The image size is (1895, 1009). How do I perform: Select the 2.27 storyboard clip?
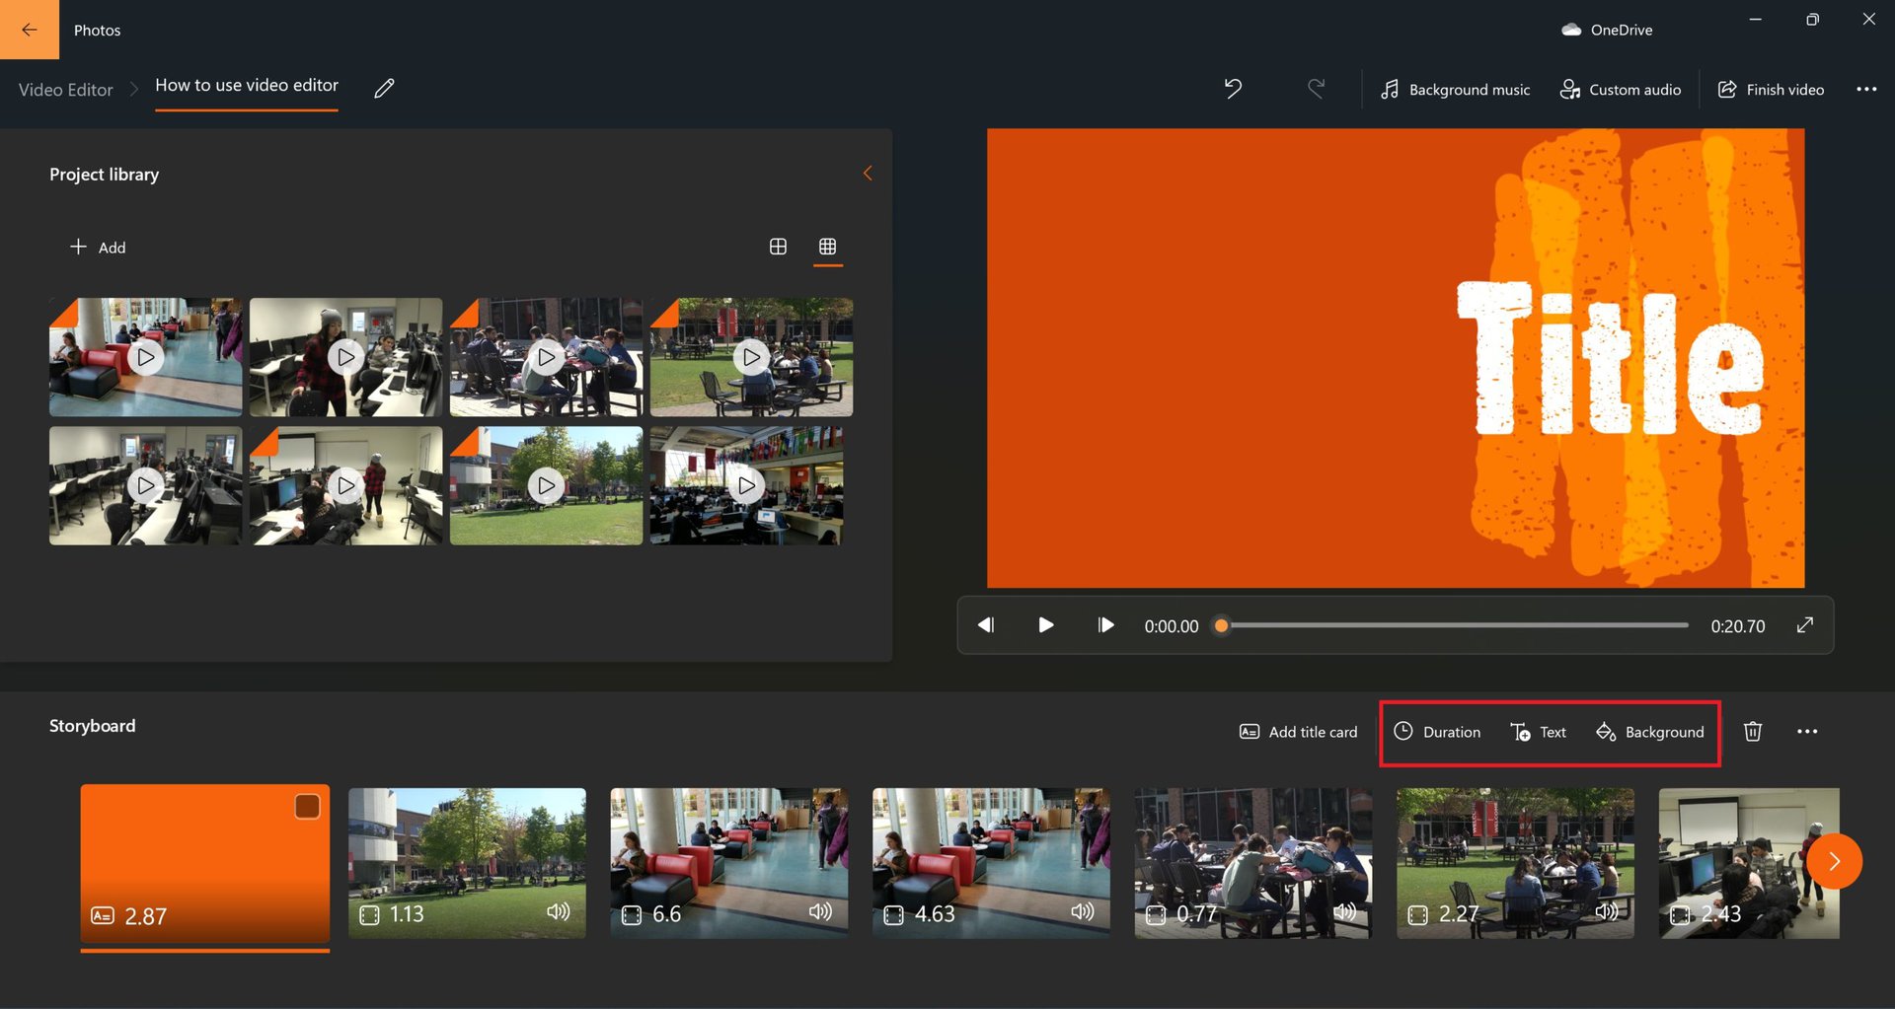pos(1515,862)
